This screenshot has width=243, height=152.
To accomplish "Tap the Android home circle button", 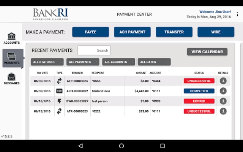I will click(x=121, y=146).
